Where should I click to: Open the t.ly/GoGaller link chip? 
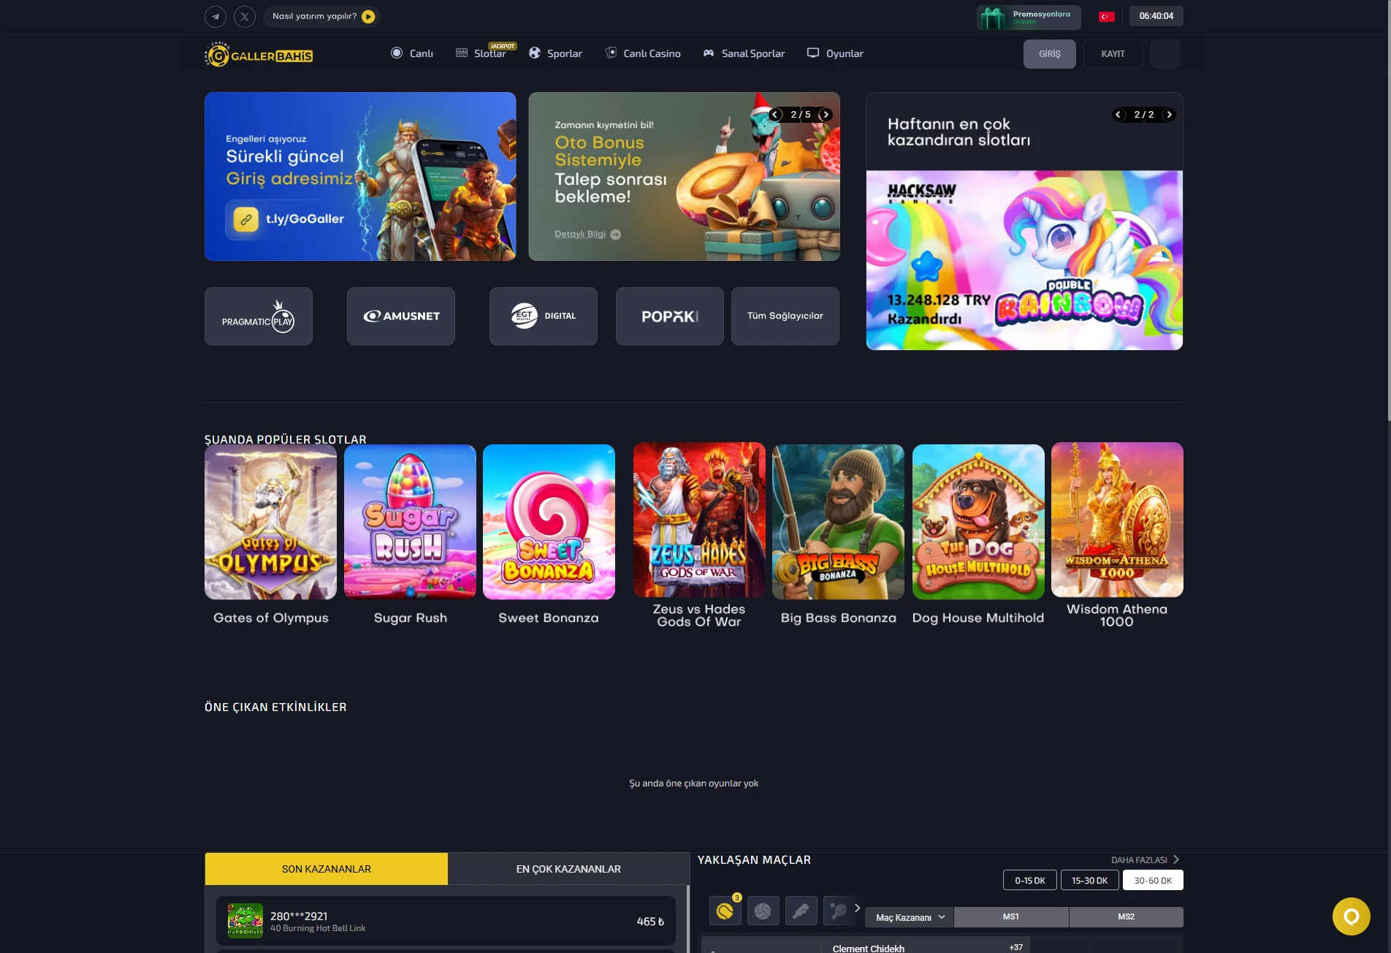coord(290,219)
